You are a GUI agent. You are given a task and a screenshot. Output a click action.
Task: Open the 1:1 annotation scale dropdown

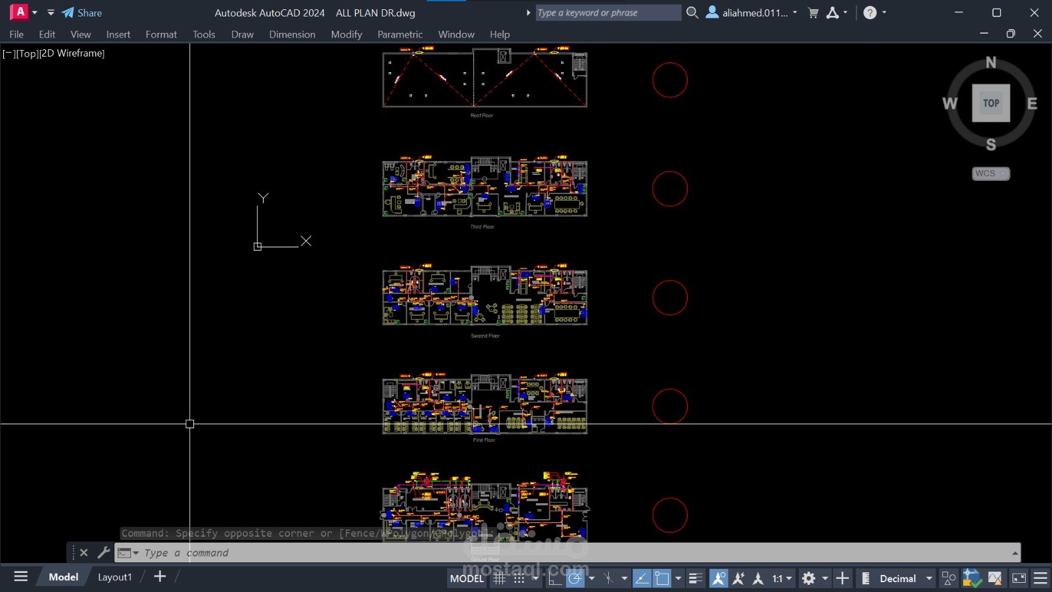point(782,578)
